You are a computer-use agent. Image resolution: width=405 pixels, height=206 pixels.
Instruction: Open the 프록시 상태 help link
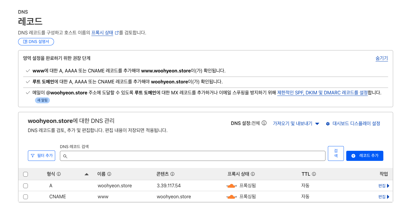(102, 33)
